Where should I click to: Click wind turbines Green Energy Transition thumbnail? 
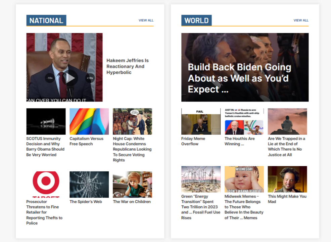(201, 179)
